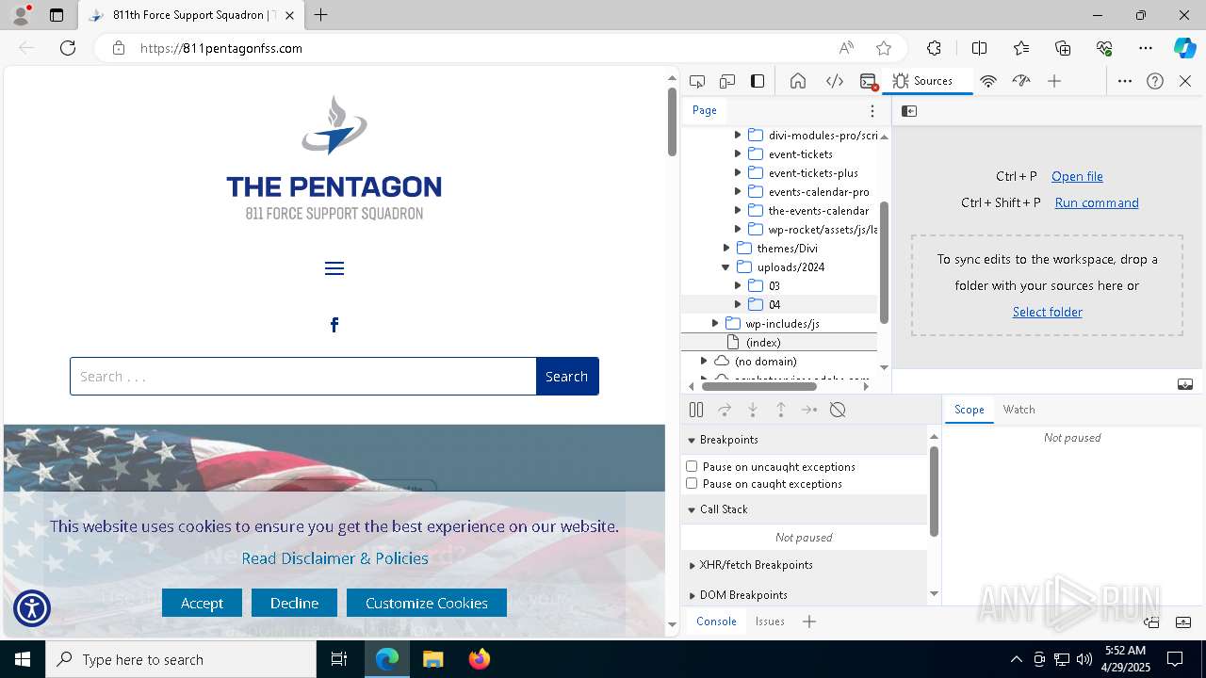Screen dimensions: 1206x678
Task: Open the accessibility widget button
Action: [x=32, y=608]
